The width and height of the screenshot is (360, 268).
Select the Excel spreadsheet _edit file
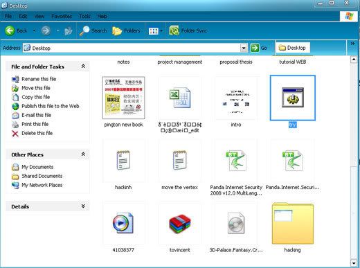pyautogui.click(x=180, y=98)
